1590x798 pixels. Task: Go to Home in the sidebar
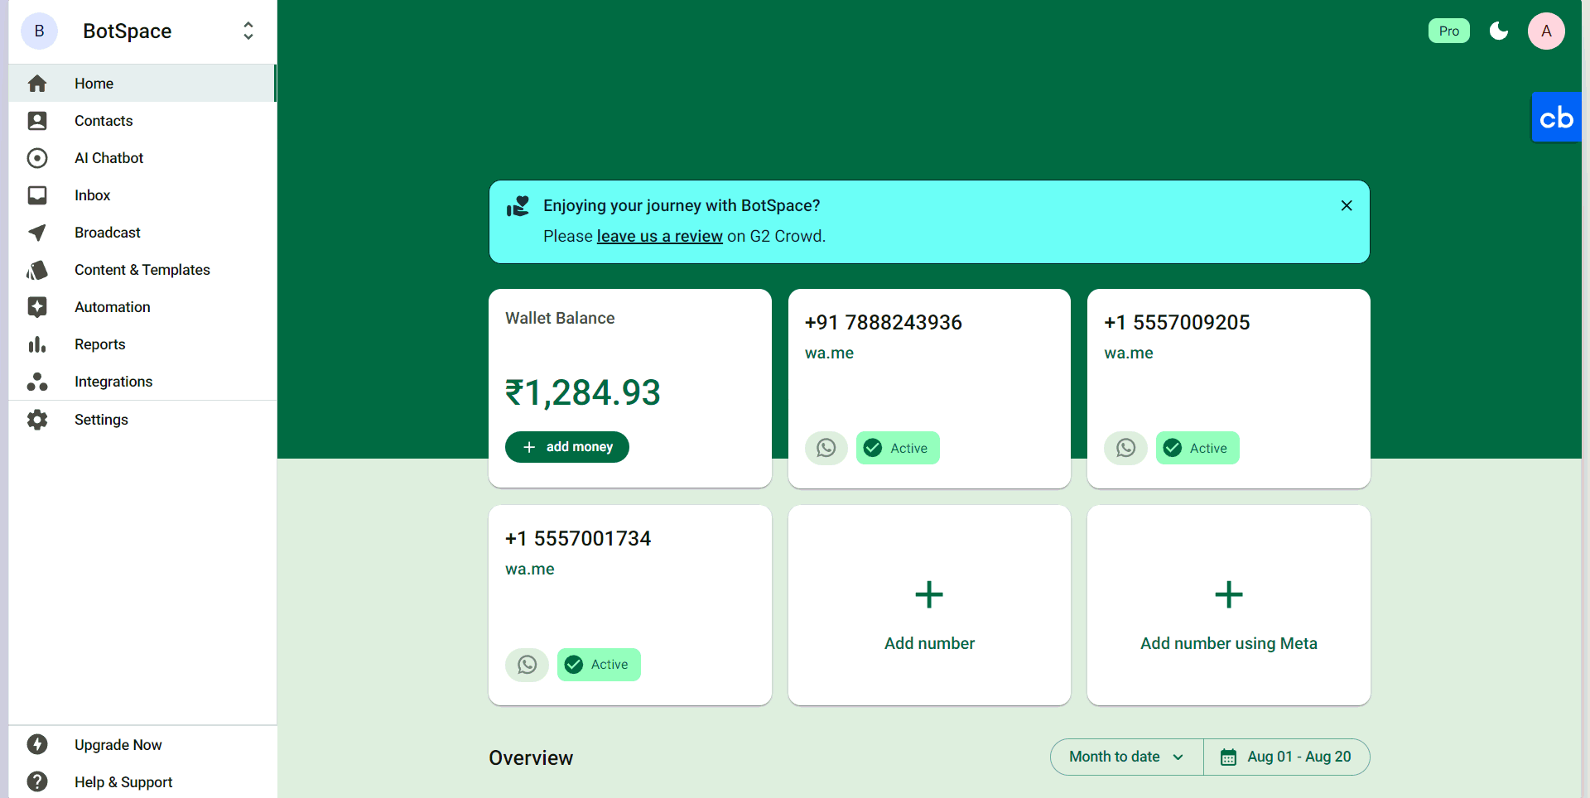[142, 84]
